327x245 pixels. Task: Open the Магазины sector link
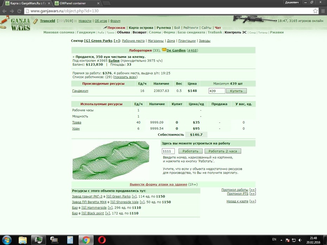click(x=155, y=41)
